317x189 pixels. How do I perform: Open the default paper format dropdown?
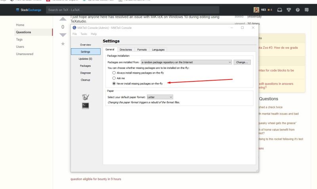[x=160, y=97]
